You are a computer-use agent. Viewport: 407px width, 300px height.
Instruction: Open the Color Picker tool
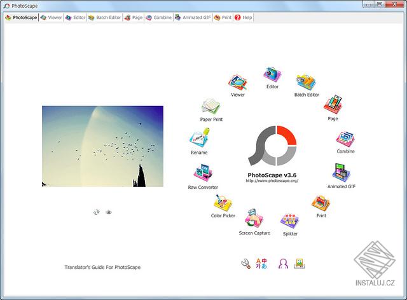[x=223, y=203]
